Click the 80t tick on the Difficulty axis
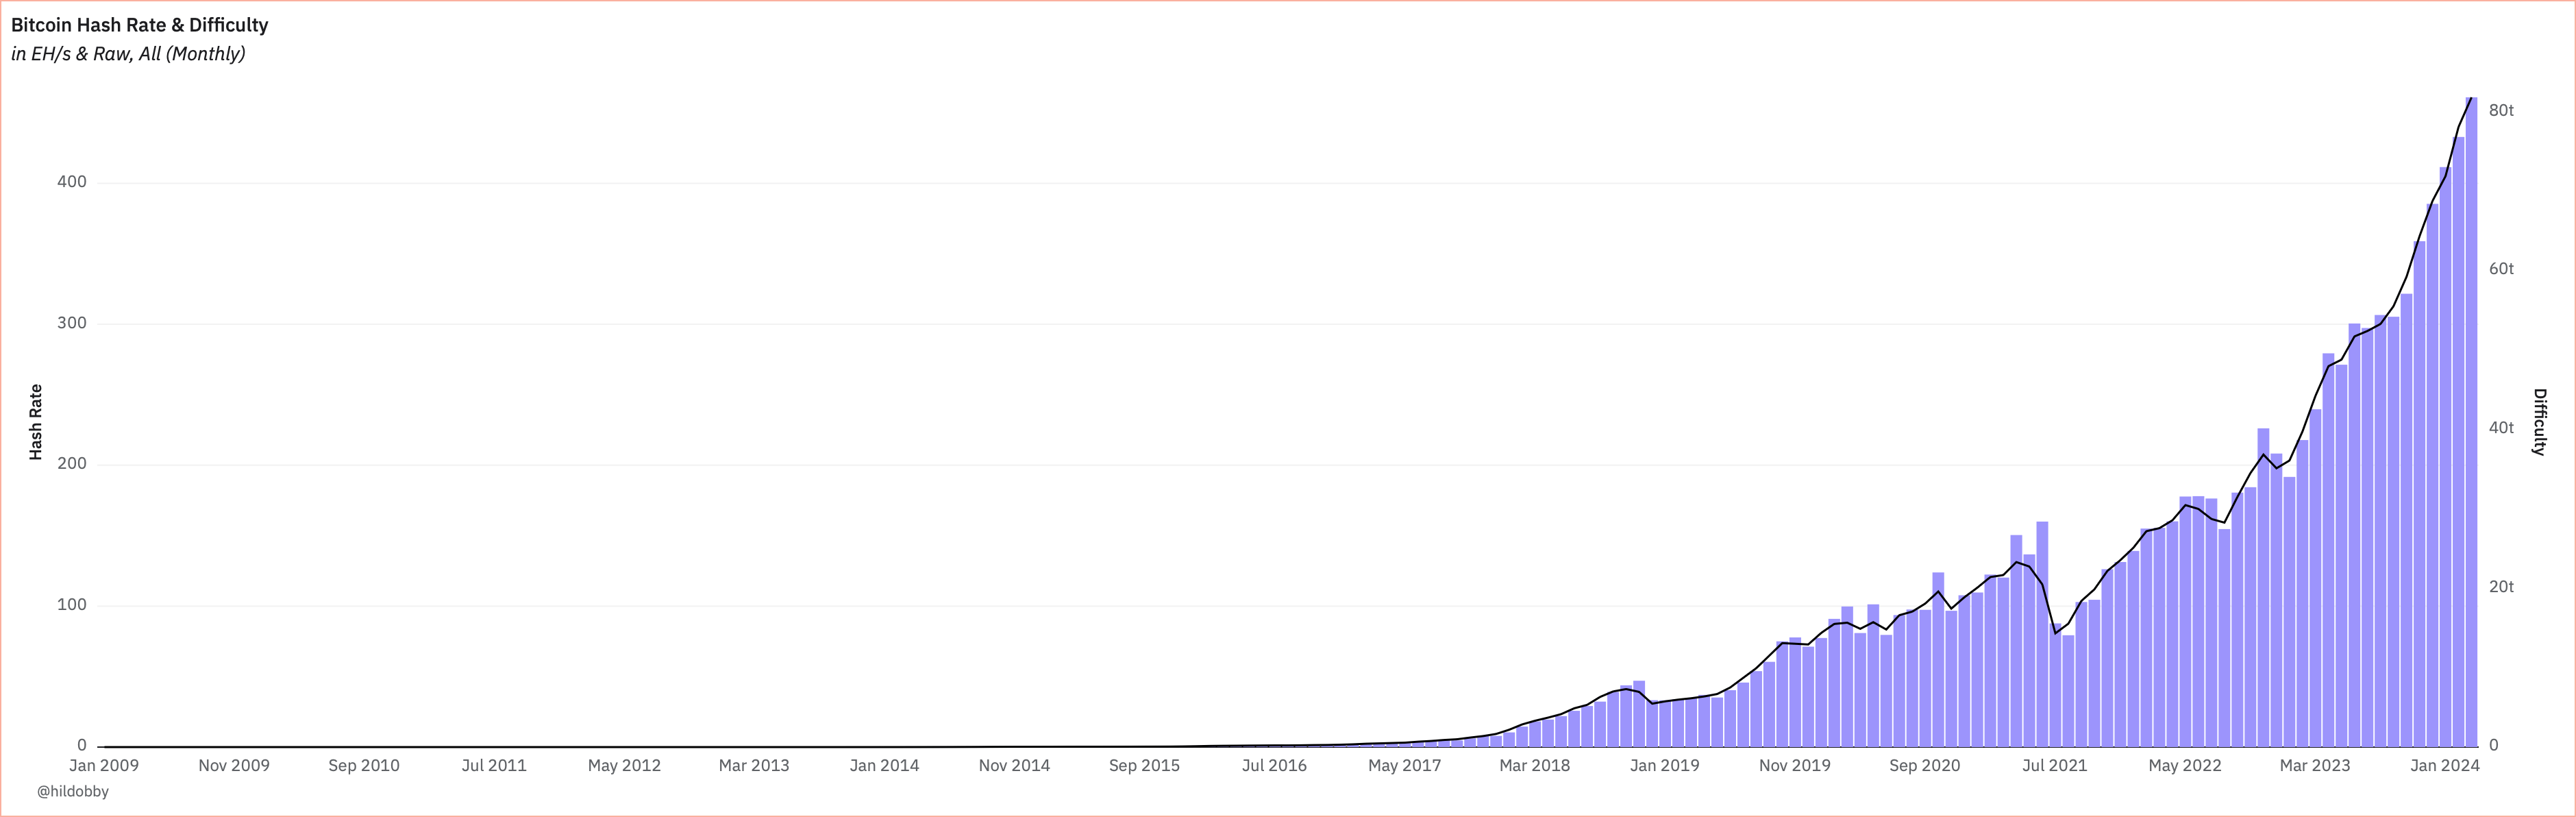 pos(2501,110)
